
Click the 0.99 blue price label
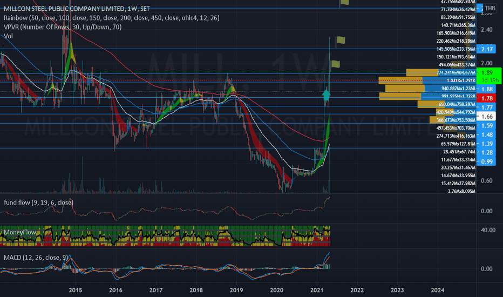tap(486, 161)
